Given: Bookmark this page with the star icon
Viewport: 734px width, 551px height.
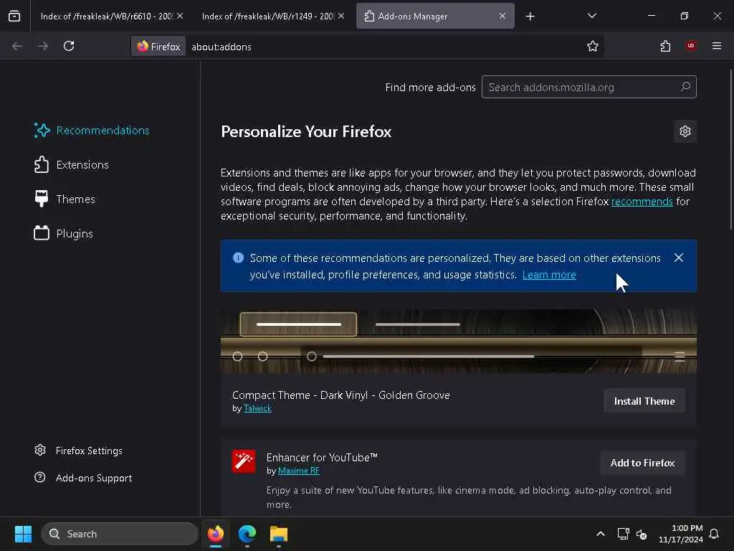Looking at the screenshot, I should point(593,46).
